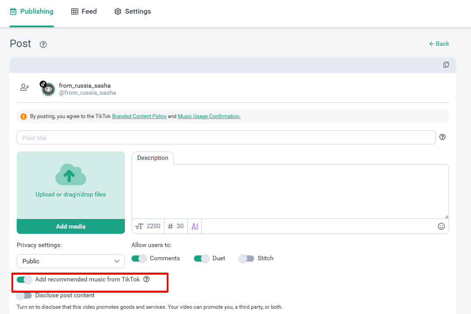Turn on Disclose post content
Image resolution: width=471 pixels, height=314 pixels.
pyautogui.click(x=24, y=296)
